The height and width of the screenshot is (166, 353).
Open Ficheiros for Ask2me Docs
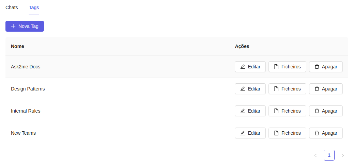tap(287, 67)
